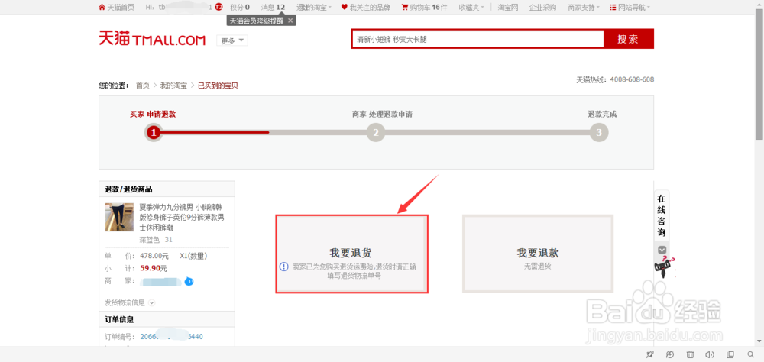Click the blue seller chat badge icon

pyautogui.click(x=189, y=281)
